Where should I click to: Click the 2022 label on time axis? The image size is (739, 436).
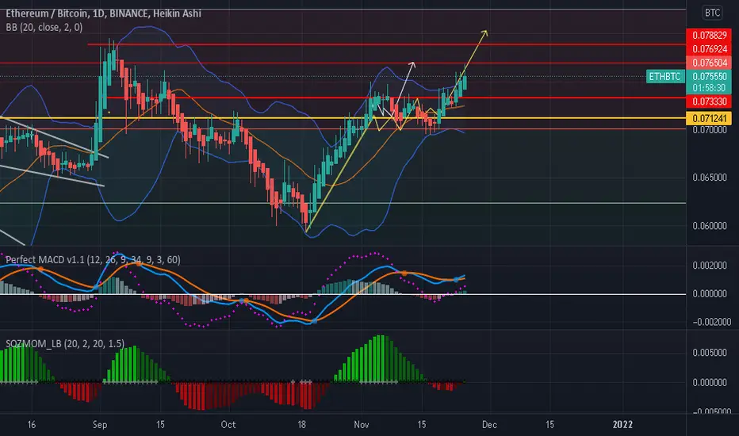click(622, 425)
